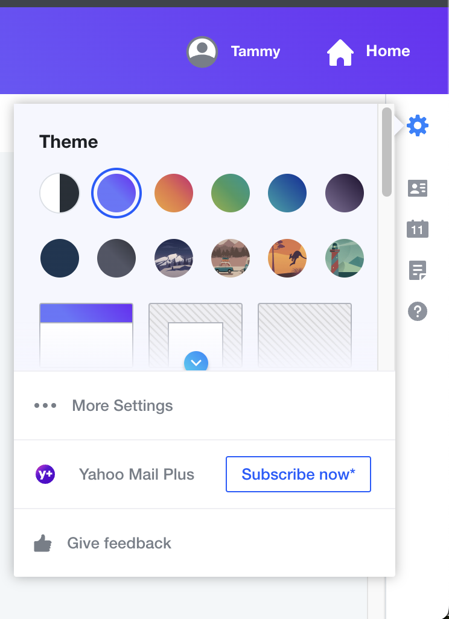Open the Notepad icon in sidebar
449x619 pixels.
coord(418,270)
